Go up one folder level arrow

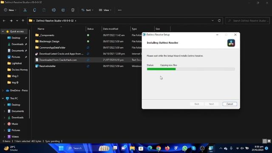click(23, 21)
